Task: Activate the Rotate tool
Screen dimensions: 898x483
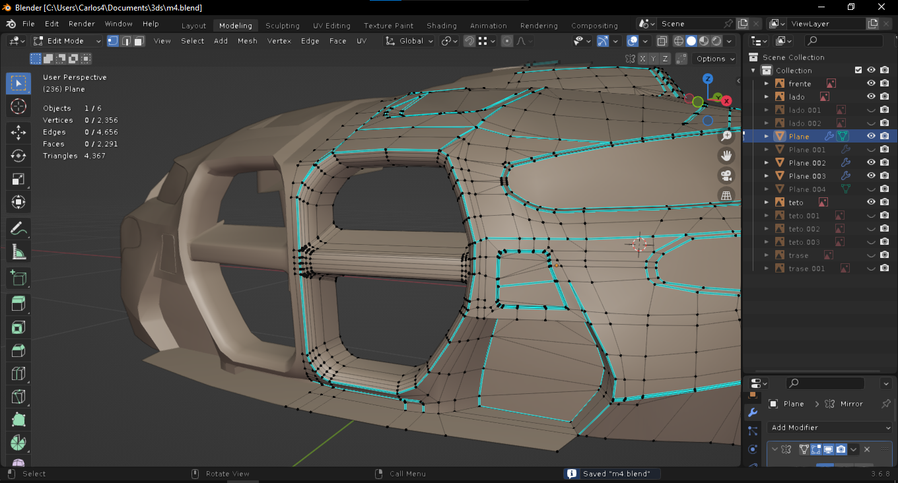Action: tap(18, 156)
